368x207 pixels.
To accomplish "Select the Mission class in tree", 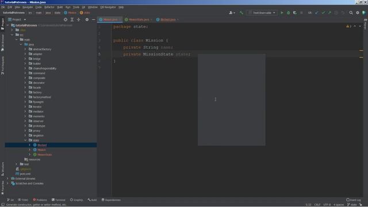I will [x=41, y=150].
